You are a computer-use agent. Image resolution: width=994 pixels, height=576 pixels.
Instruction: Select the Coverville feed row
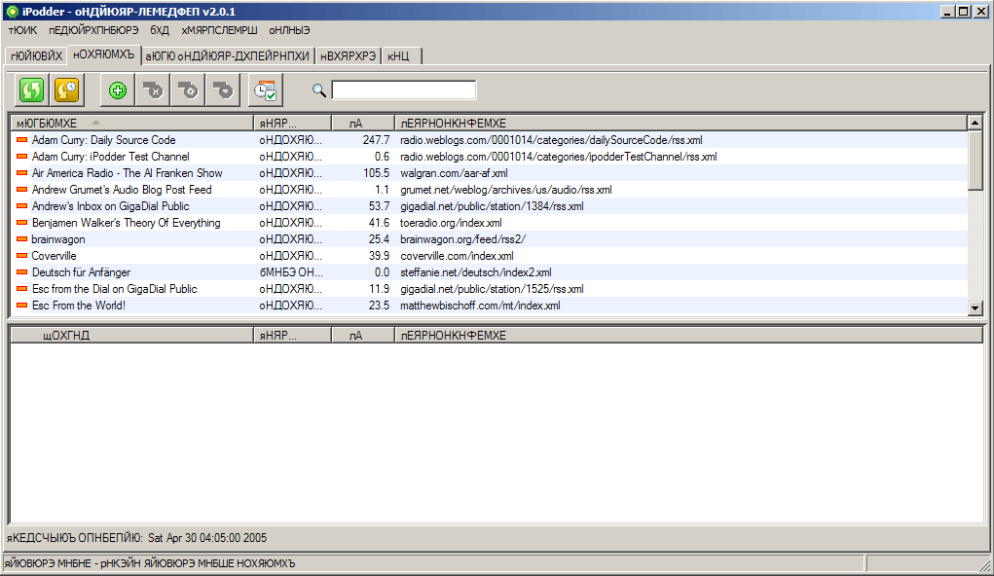click(x=489, y=255)
